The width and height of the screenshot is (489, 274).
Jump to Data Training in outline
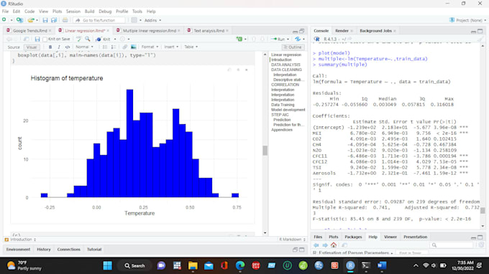coord(283,105)
